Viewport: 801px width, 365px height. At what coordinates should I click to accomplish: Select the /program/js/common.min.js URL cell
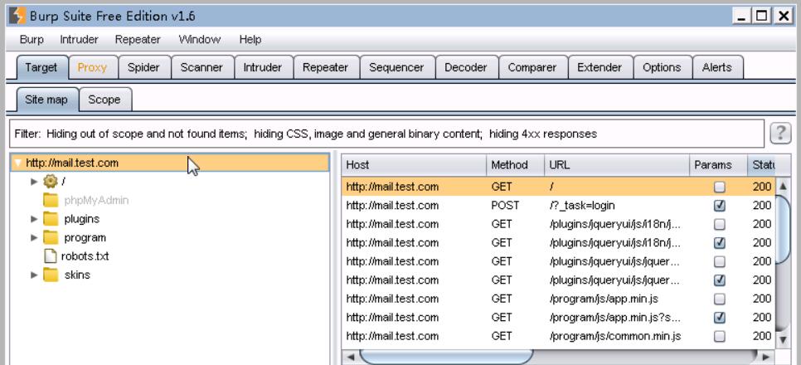615,336
